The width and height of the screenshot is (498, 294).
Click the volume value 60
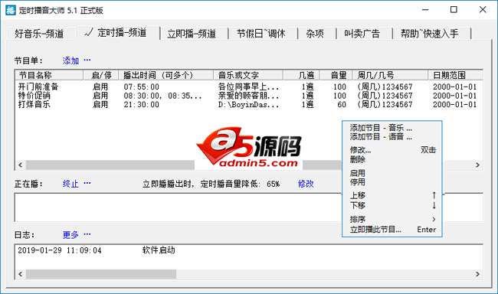(x=342, y=105)
